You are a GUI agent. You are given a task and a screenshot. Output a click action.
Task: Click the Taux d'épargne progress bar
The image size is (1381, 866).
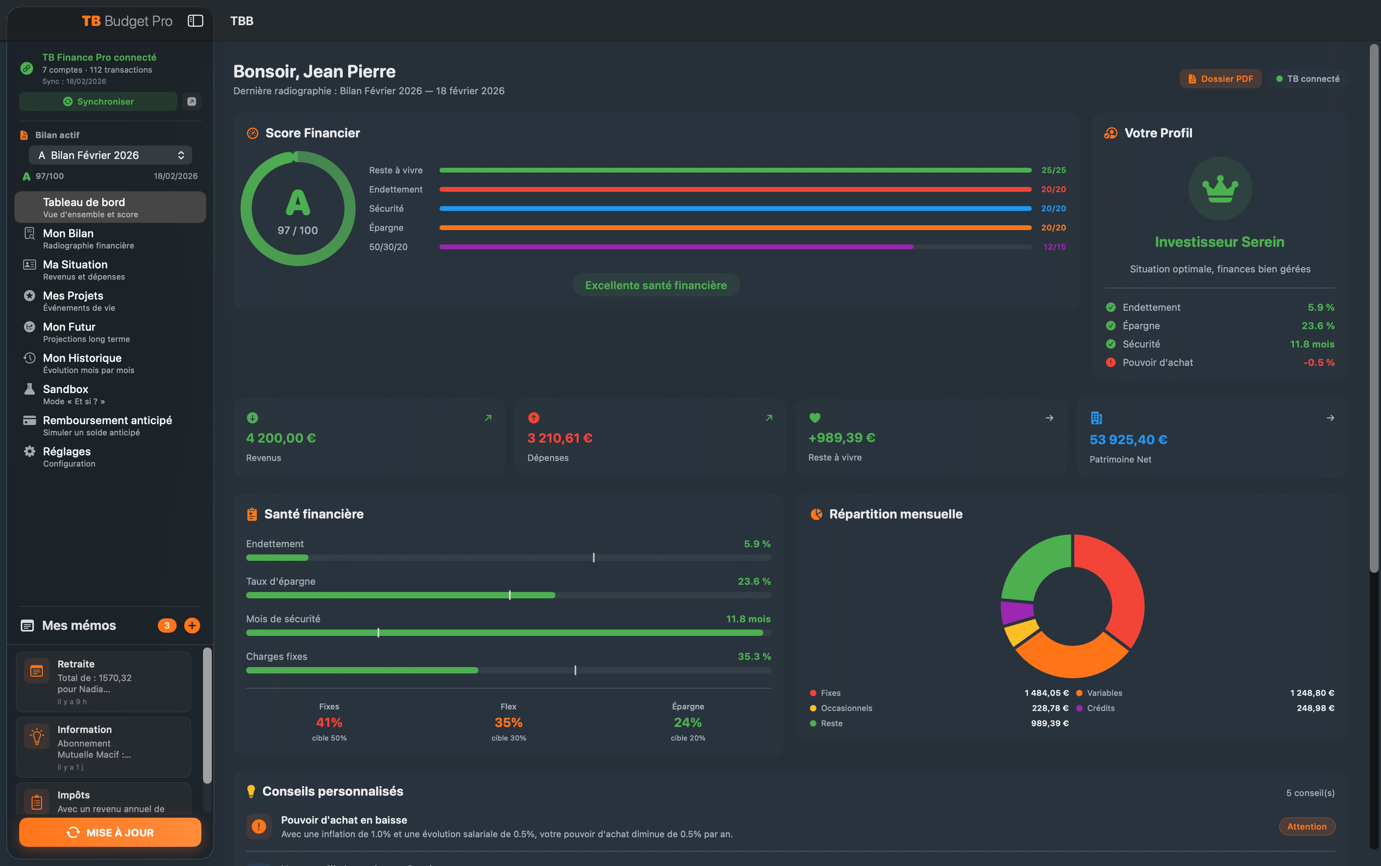(x=508, y=595)
